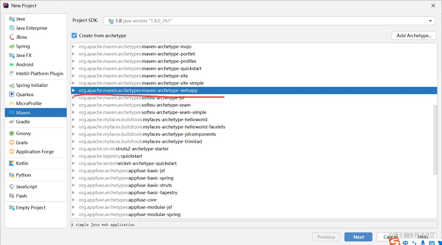Click the IntelliJ IDEA logo in title bar

6,5
